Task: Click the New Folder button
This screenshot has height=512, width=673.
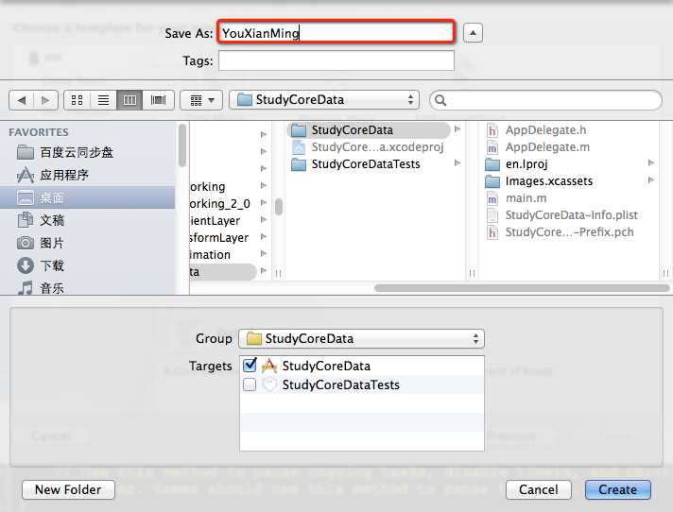Action: pos(68,489)
